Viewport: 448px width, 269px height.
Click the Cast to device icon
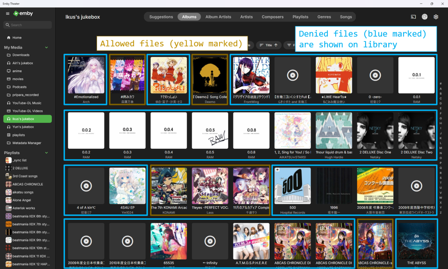[x=413, y=16]
